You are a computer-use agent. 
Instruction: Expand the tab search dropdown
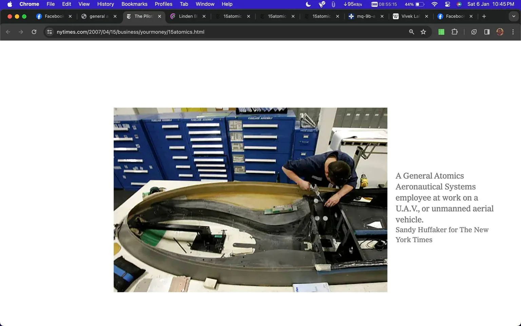514,16
